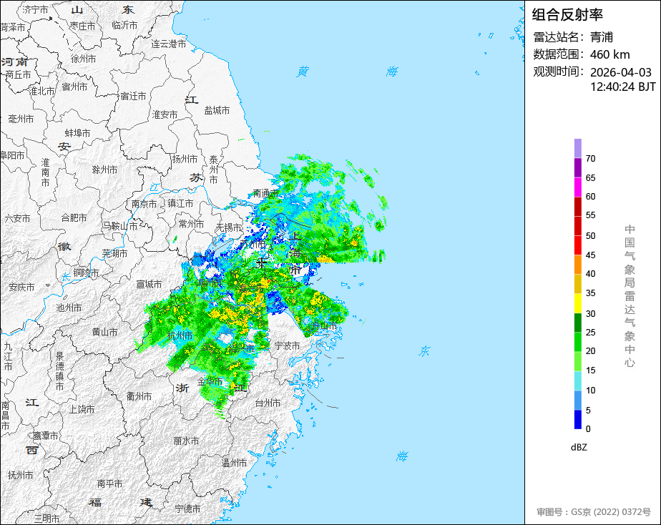
Task: Click the 台州市 city label
Action: (x=268, y=403)
